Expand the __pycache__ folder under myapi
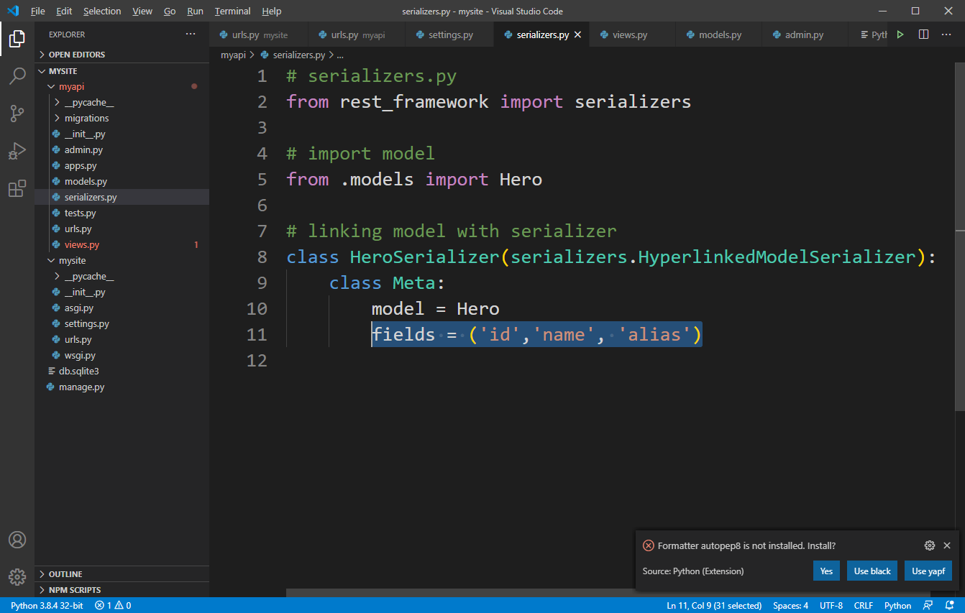This screenshot has height=613, width=965. click(122, 102)
